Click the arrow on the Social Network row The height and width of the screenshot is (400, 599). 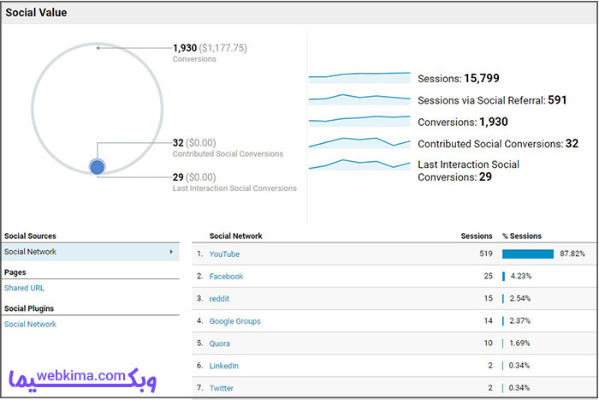tap(171, 252)
